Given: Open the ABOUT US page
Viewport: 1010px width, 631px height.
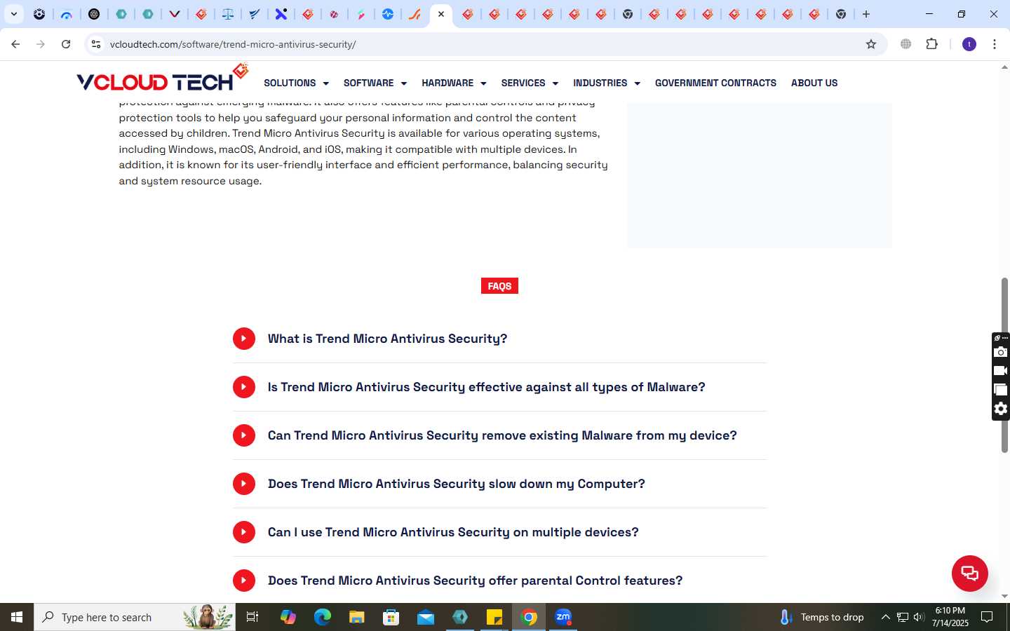Looking at the screenshot, I should [814, 83].
